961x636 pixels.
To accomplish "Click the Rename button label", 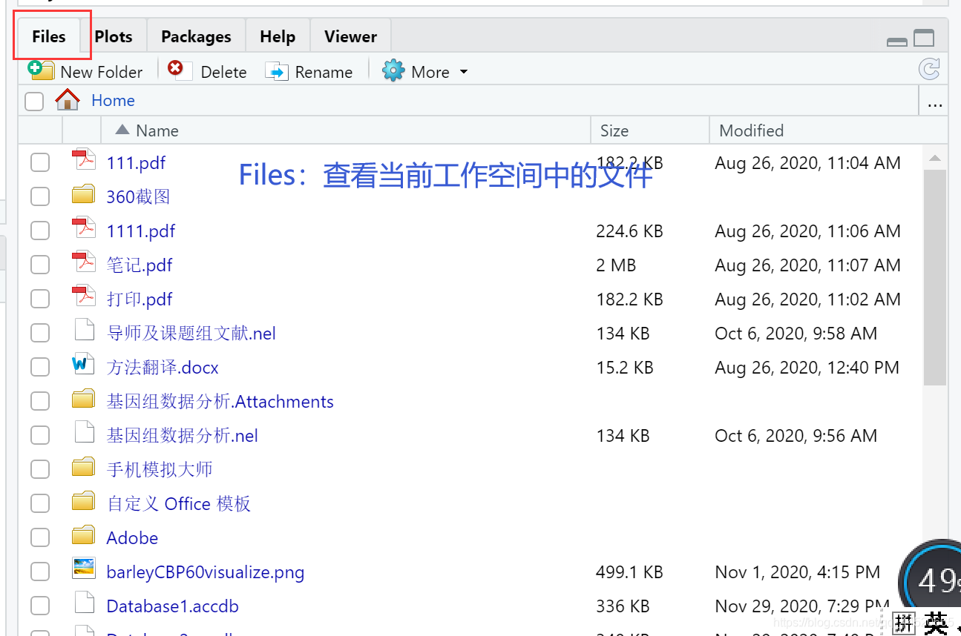I will tap(324, 72).
